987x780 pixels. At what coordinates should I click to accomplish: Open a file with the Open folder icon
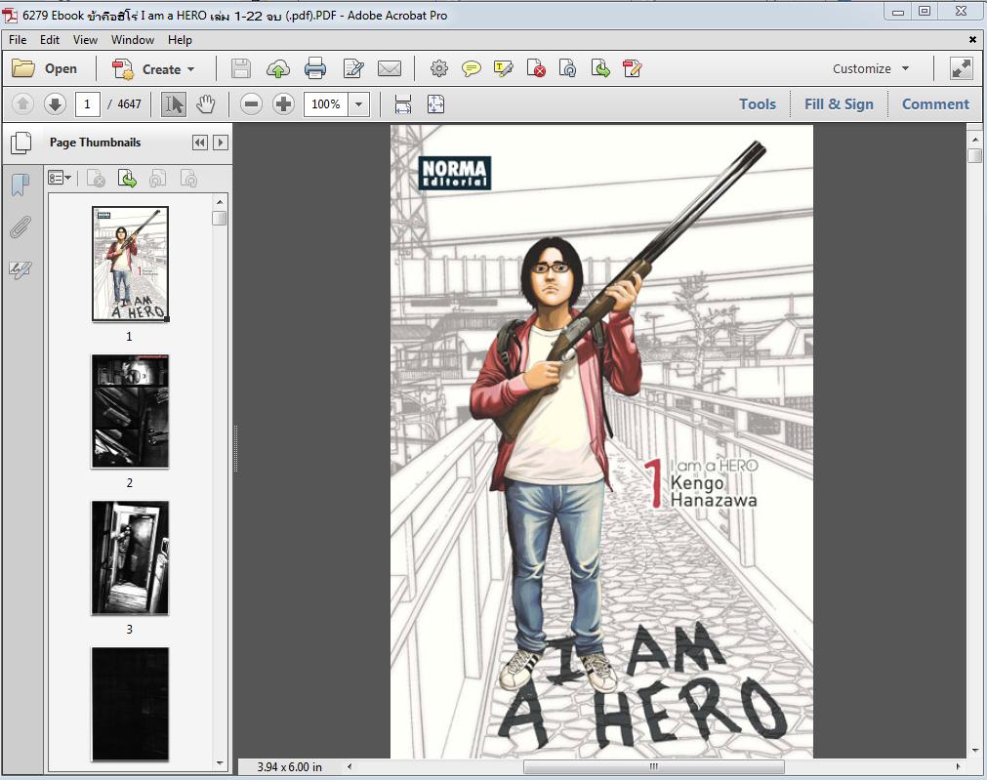[x=23, y=68]
